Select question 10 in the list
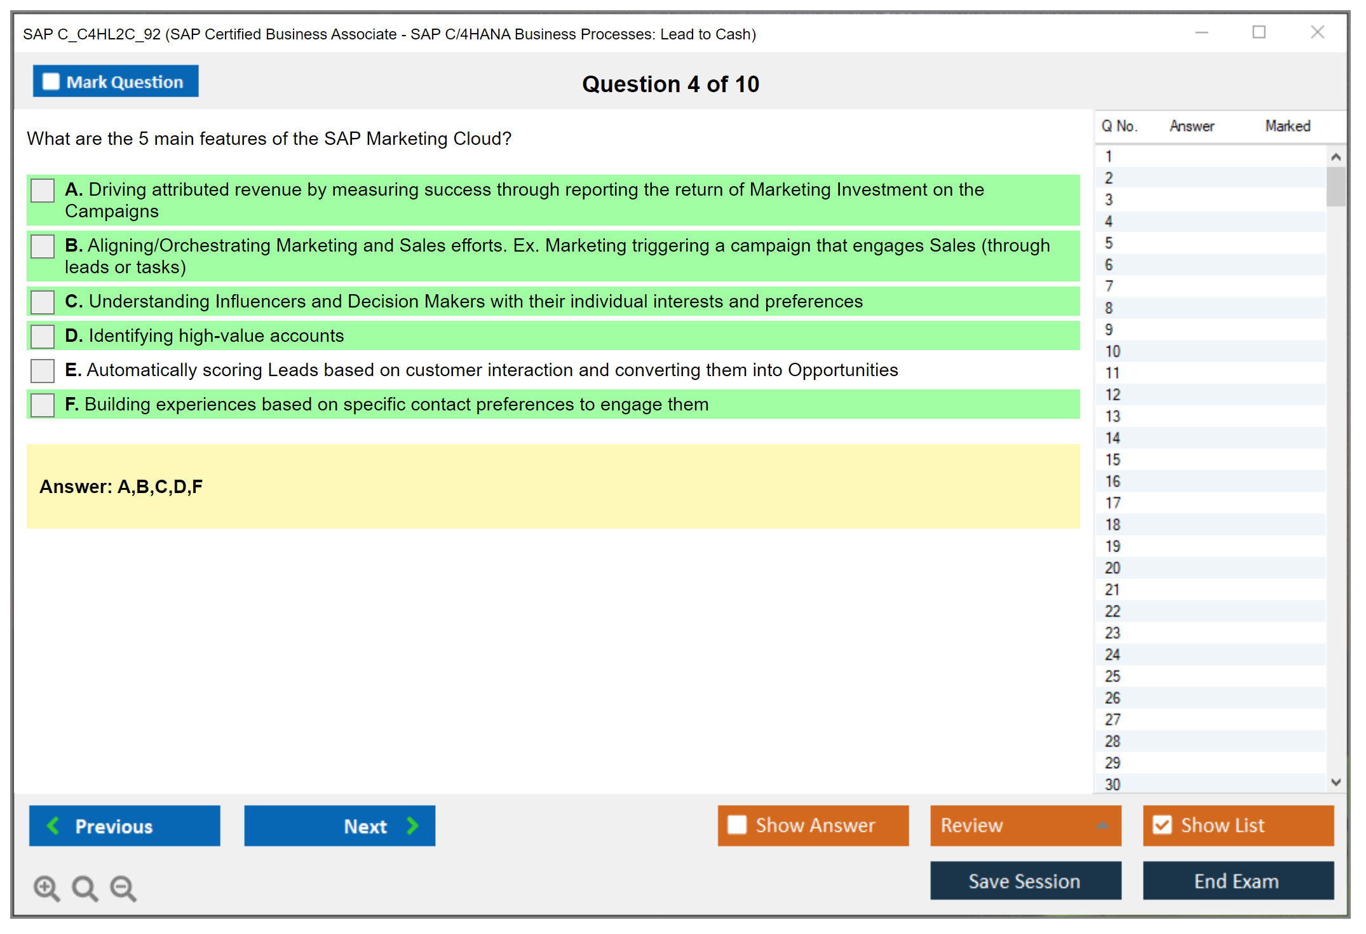The image size is (1366, 934). [1112, 351]
